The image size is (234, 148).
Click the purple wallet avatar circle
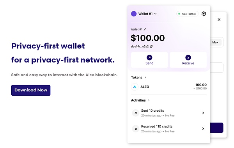(134, 14)
